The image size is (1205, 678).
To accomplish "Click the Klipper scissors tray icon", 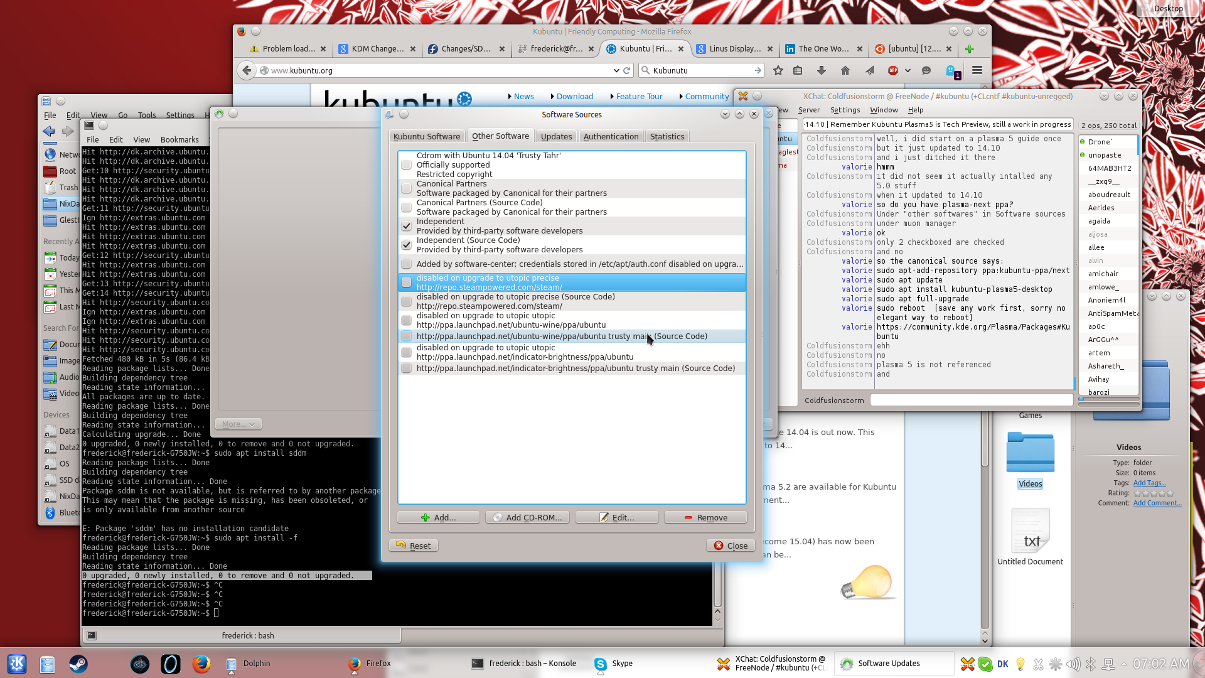I will (1038, 664).
